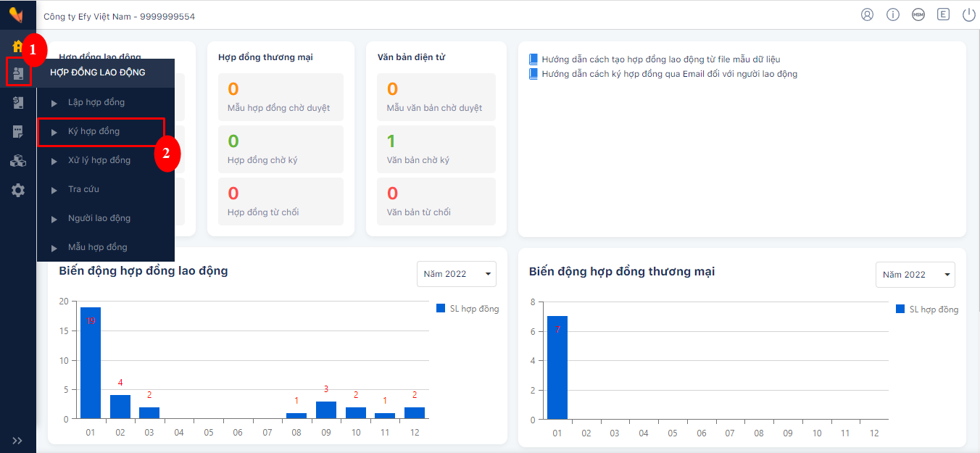Click the power logout icon
Image resolution: width=980 pixels, height=453 pixels.
(x=969, y=14)
